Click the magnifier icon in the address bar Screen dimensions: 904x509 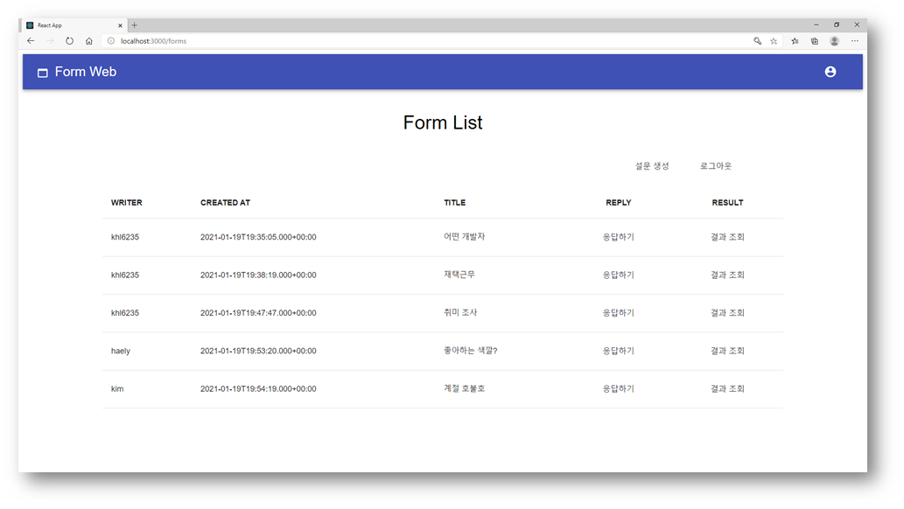click(x=758, y=40)
